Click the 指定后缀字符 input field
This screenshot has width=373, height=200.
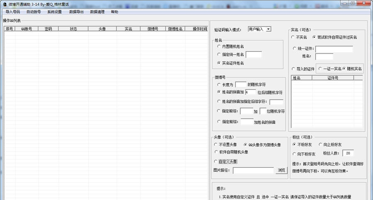tap(276, 102)
